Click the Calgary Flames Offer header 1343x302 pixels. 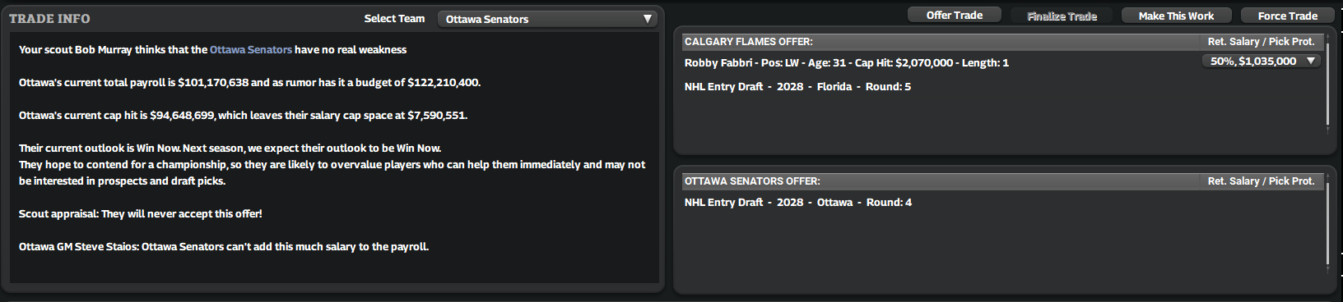pos(748,42)
